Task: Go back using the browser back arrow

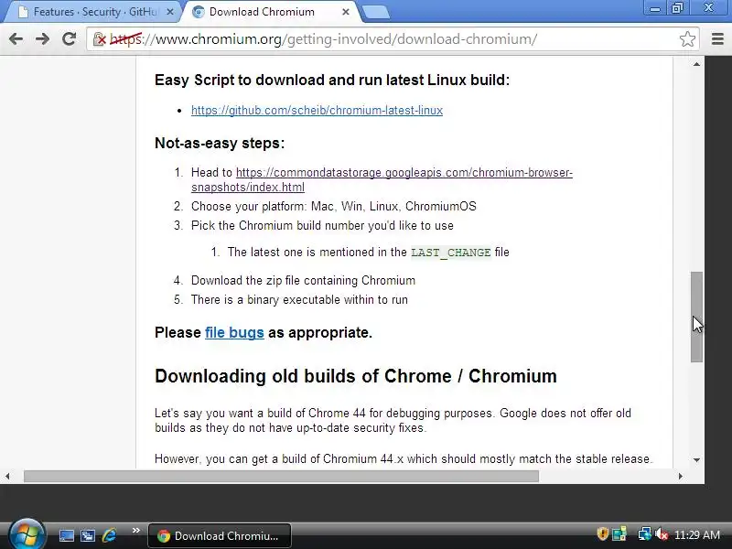Action: click(x=16, y=38)
